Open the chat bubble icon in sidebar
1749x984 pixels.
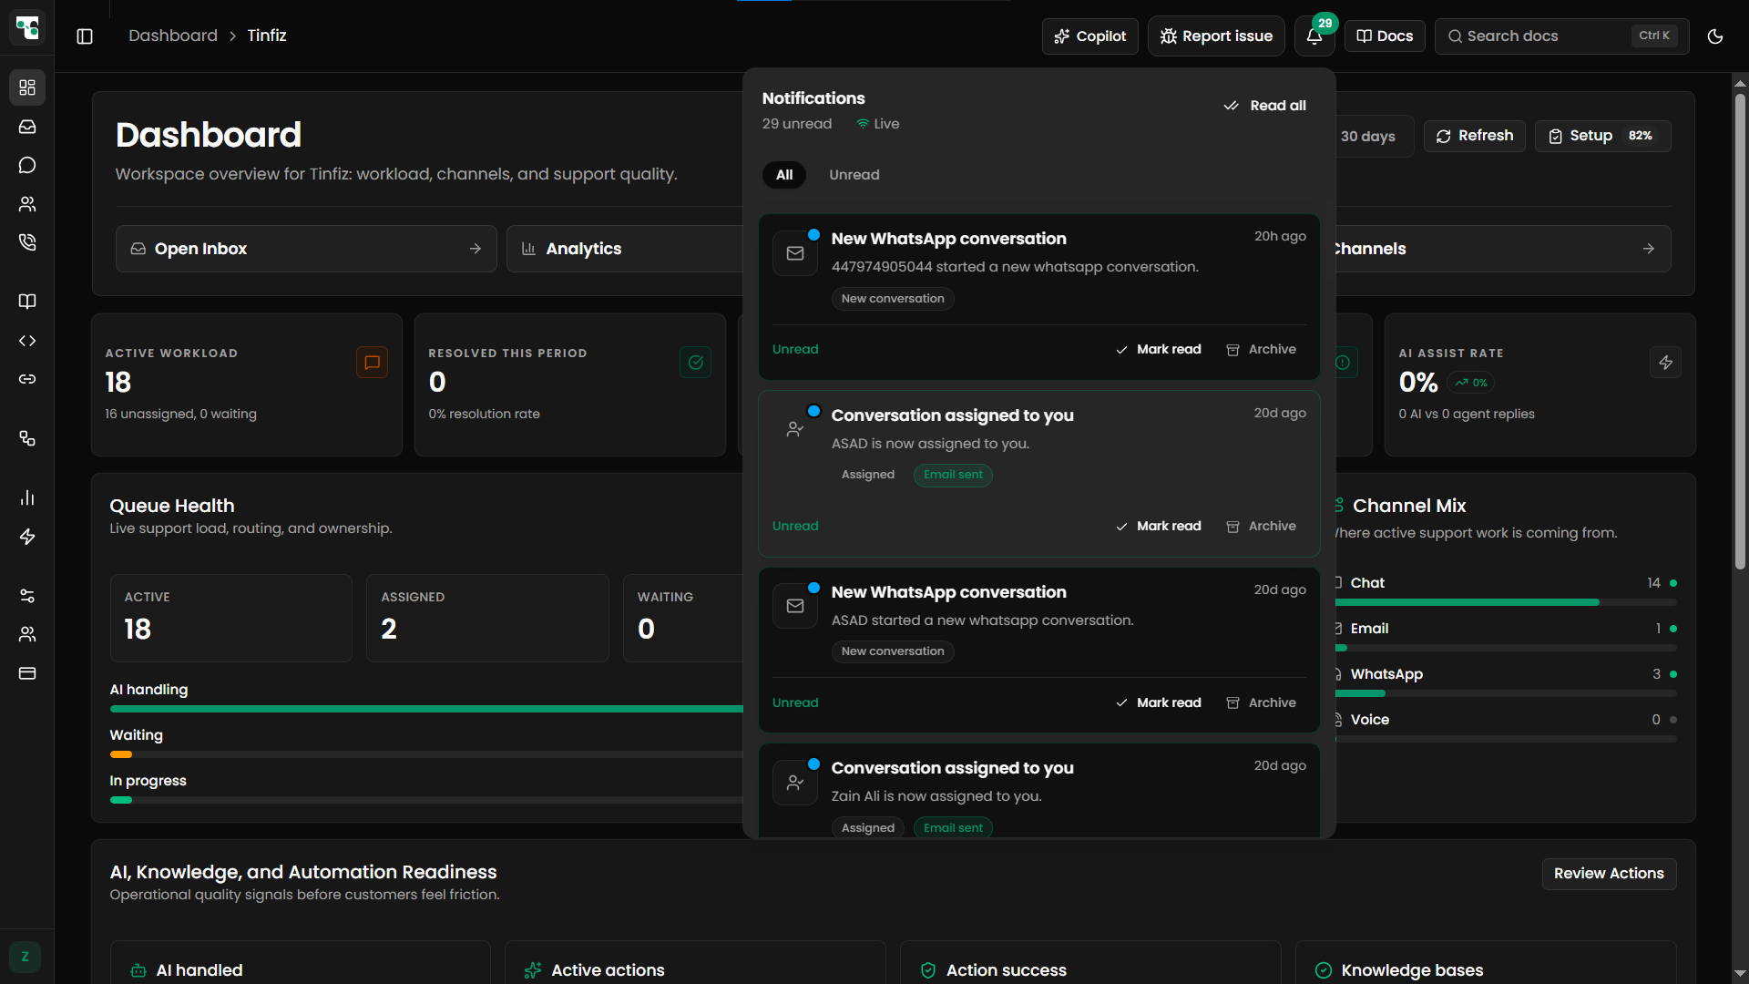[x=27, y=165]
